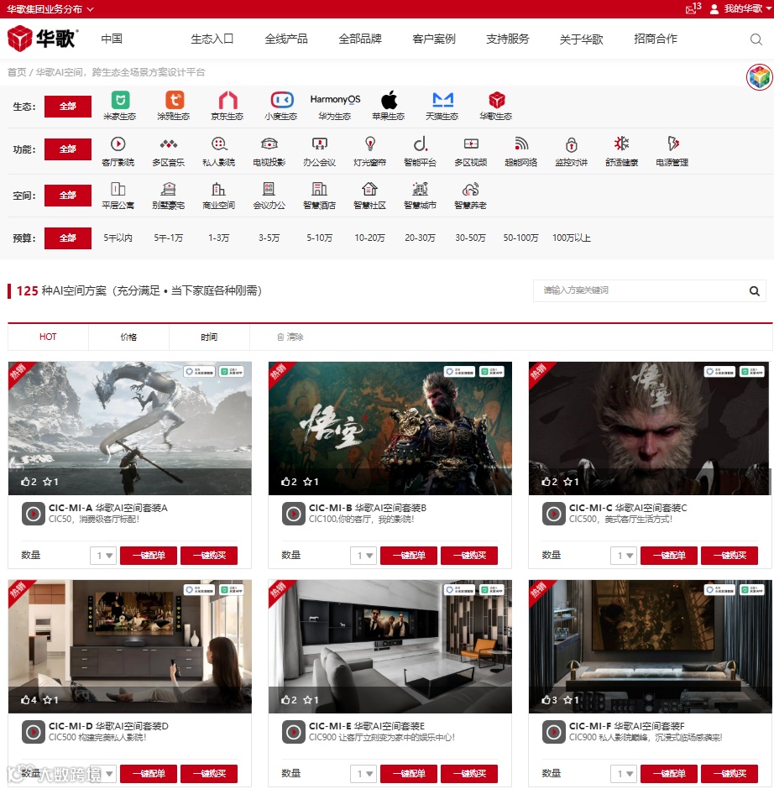Open quantity dropdown for CIC-MI-A
This screenshot has width=774, height=789.
[x=103, y=556]
